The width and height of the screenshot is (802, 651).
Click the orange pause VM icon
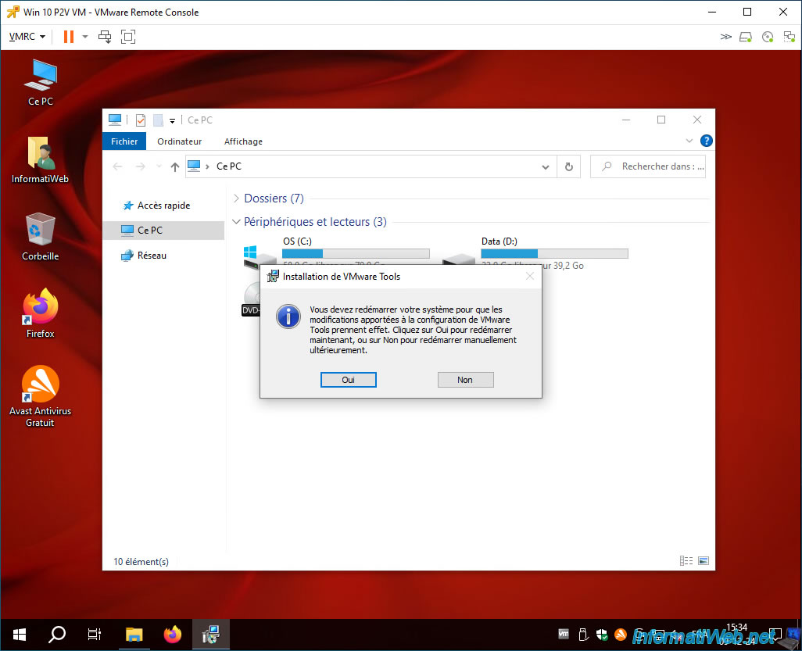69,37
